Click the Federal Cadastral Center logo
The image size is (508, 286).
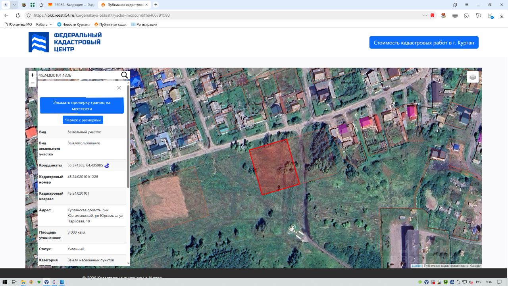[x=65, y=42]
